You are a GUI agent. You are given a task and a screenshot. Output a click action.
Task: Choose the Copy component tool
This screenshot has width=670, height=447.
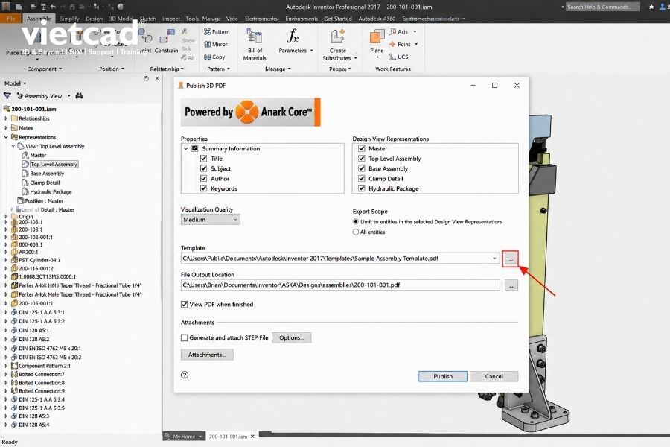(x=214, y=57)
